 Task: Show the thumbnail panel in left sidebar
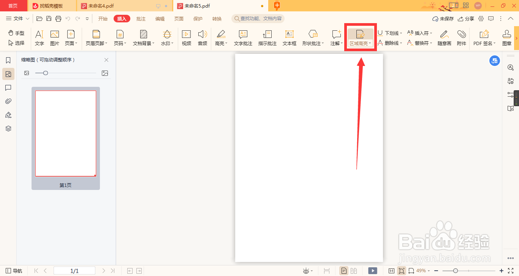click(8, 74)
